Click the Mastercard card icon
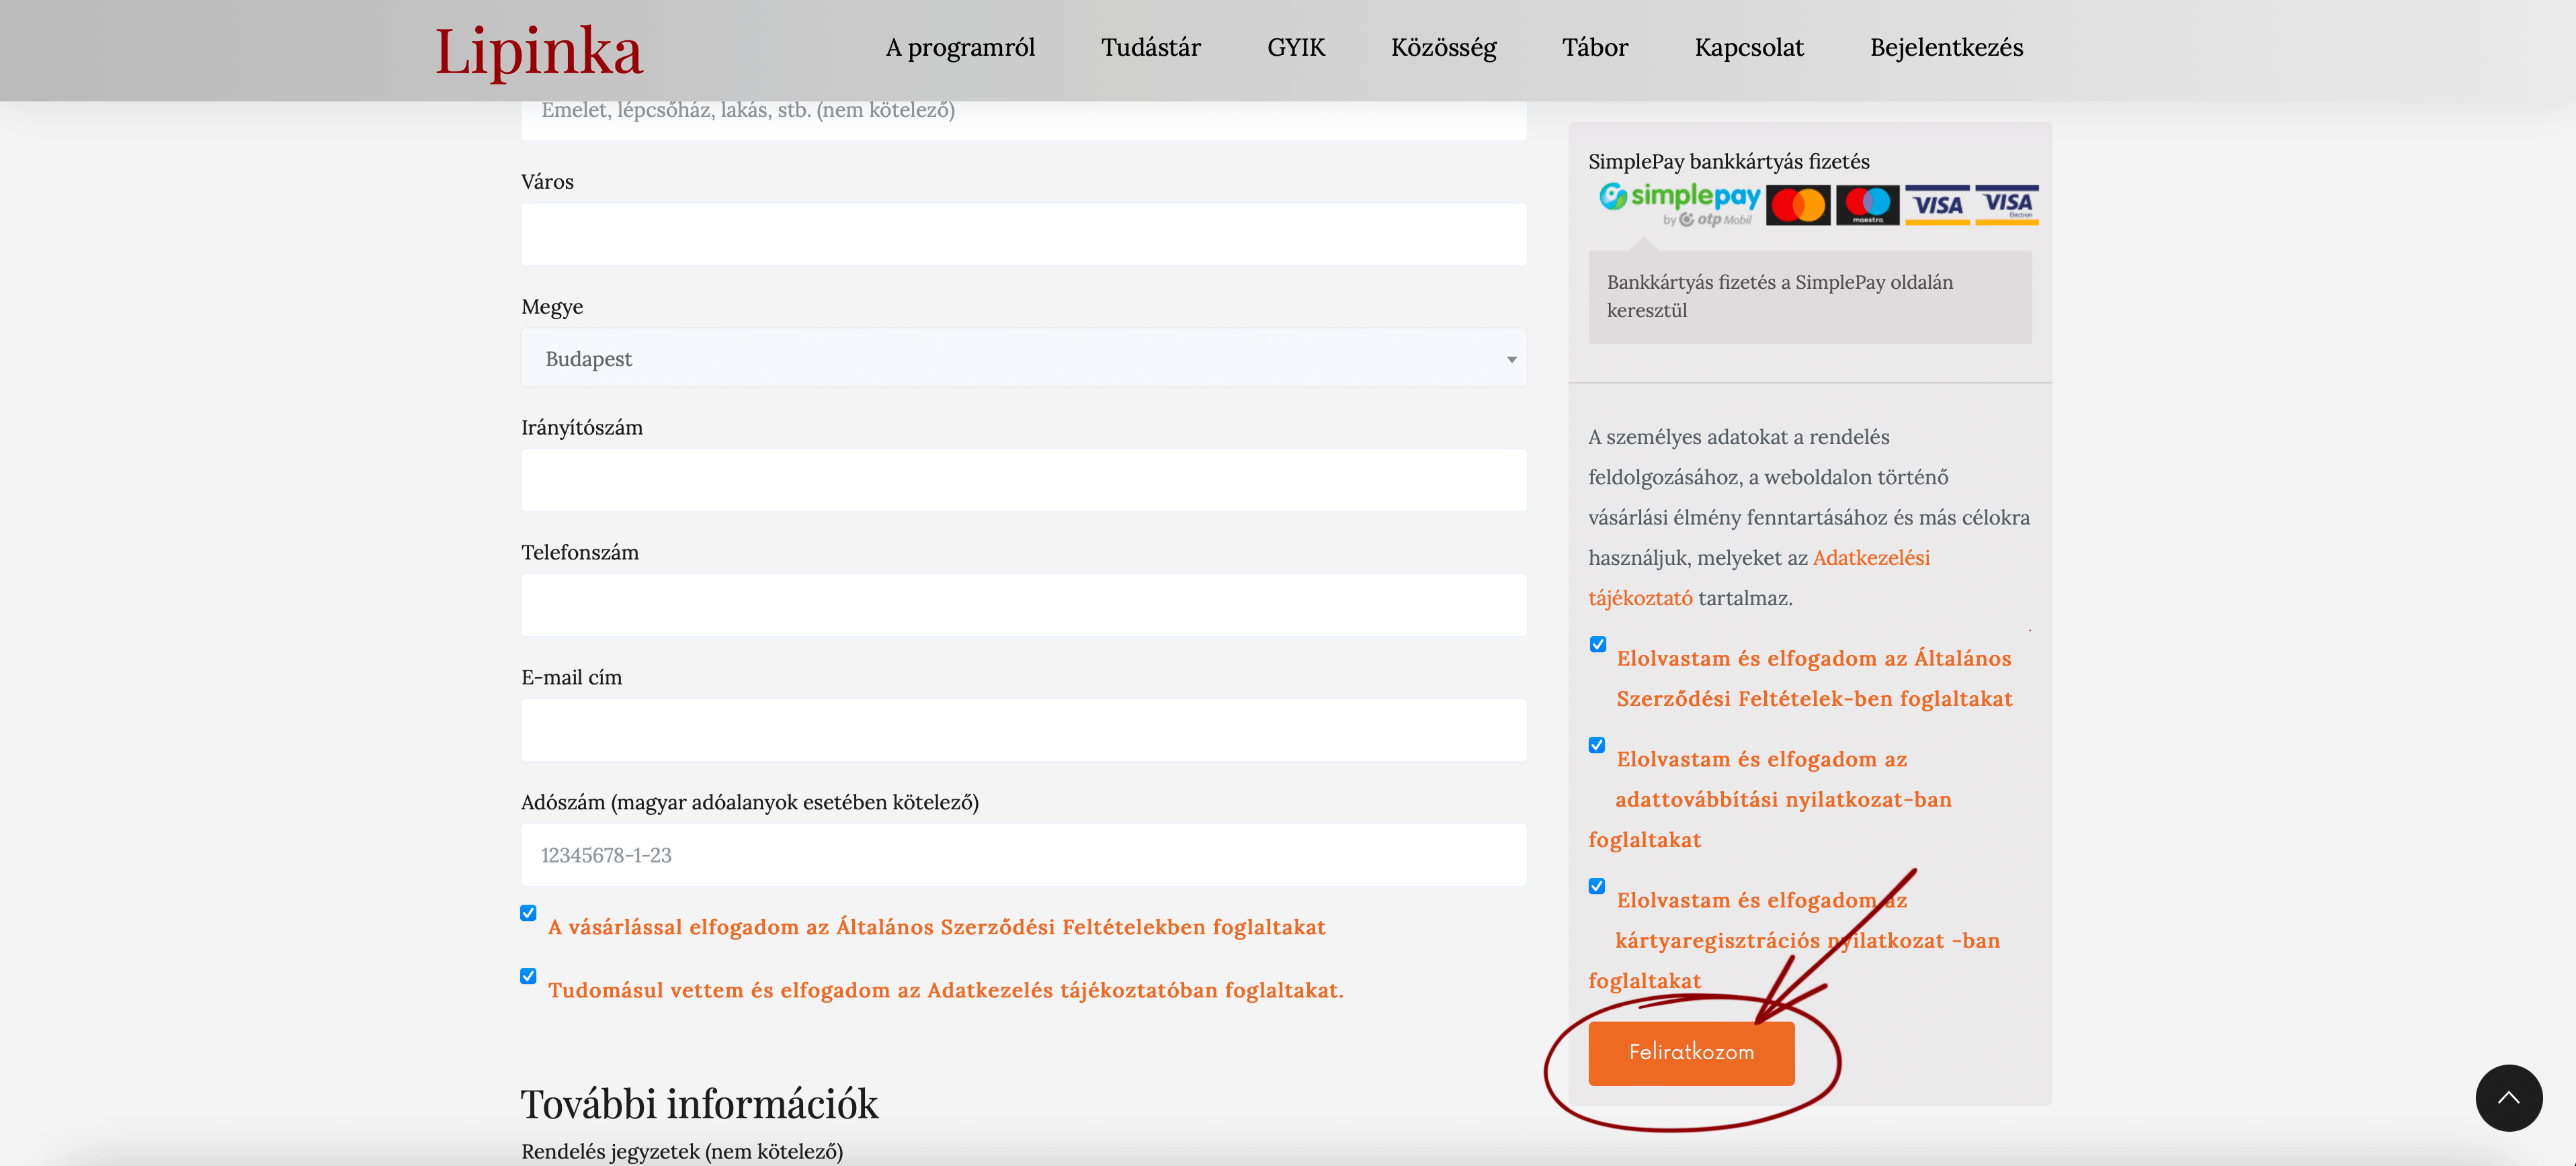Image resolution: width=2576 pixels, height=1166 pixels. click(1798, 205)
